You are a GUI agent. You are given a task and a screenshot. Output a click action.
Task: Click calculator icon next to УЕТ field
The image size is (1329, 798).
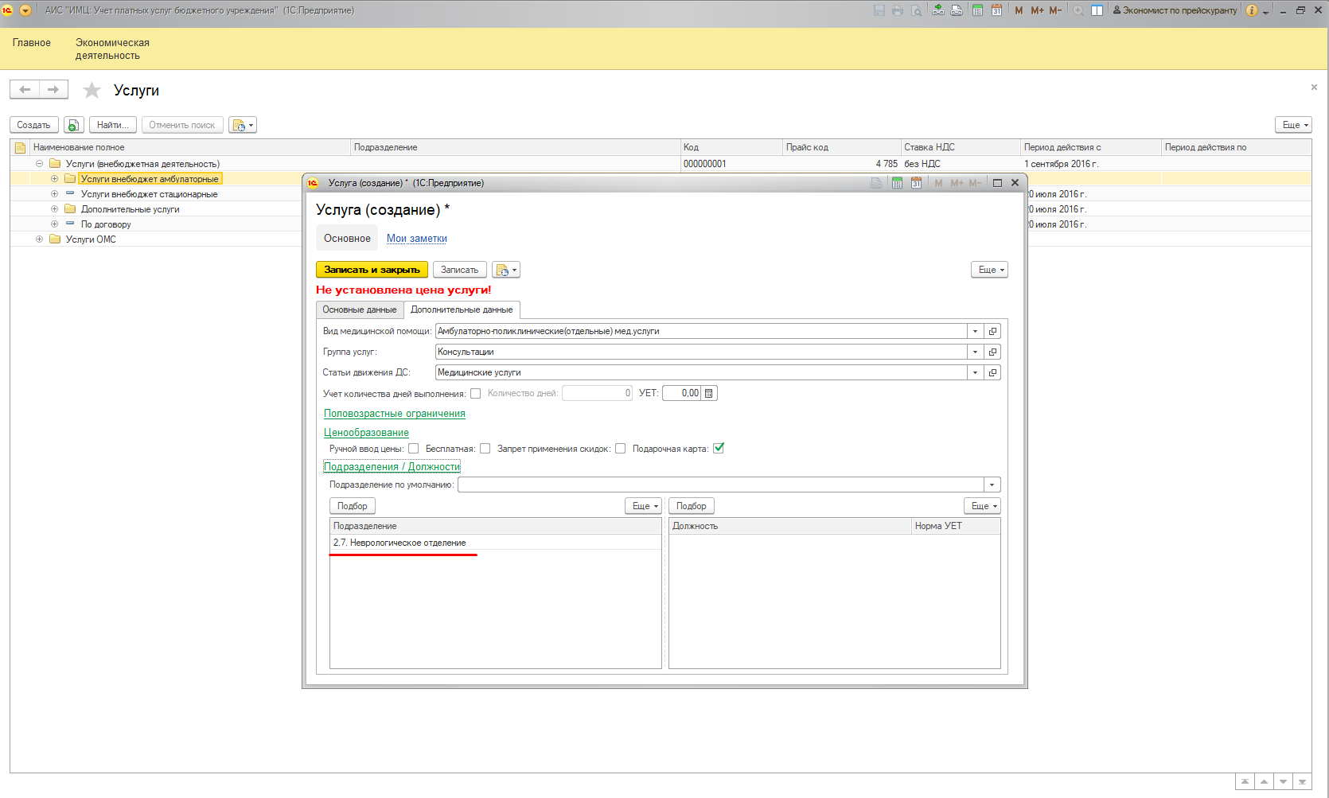tap(709, 393)
